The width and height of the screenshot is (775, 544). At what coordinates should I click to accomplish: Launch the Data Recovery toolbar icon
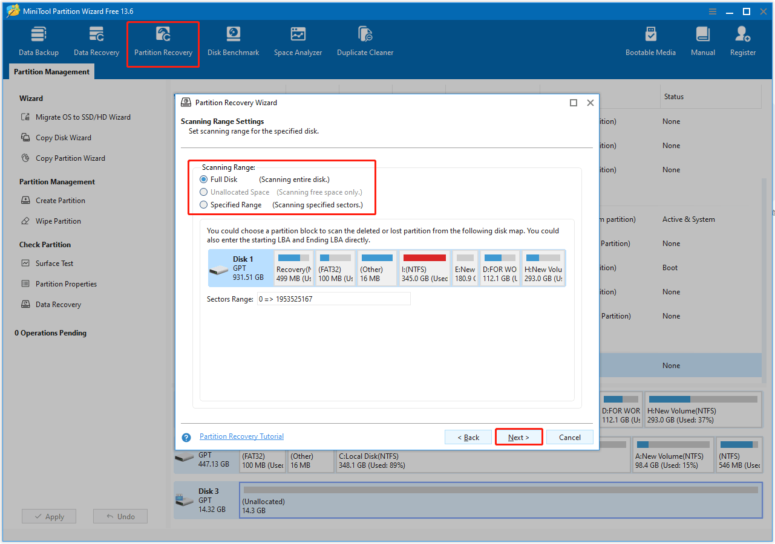(x=96, y=42)
